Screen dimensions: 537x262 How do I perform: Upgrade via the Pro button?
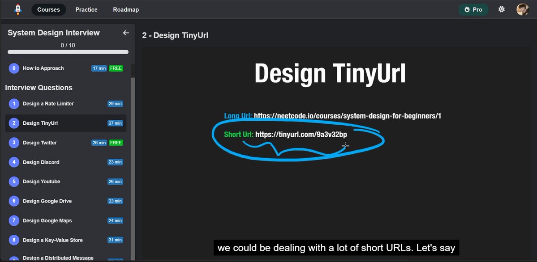(x=473, y=9)
